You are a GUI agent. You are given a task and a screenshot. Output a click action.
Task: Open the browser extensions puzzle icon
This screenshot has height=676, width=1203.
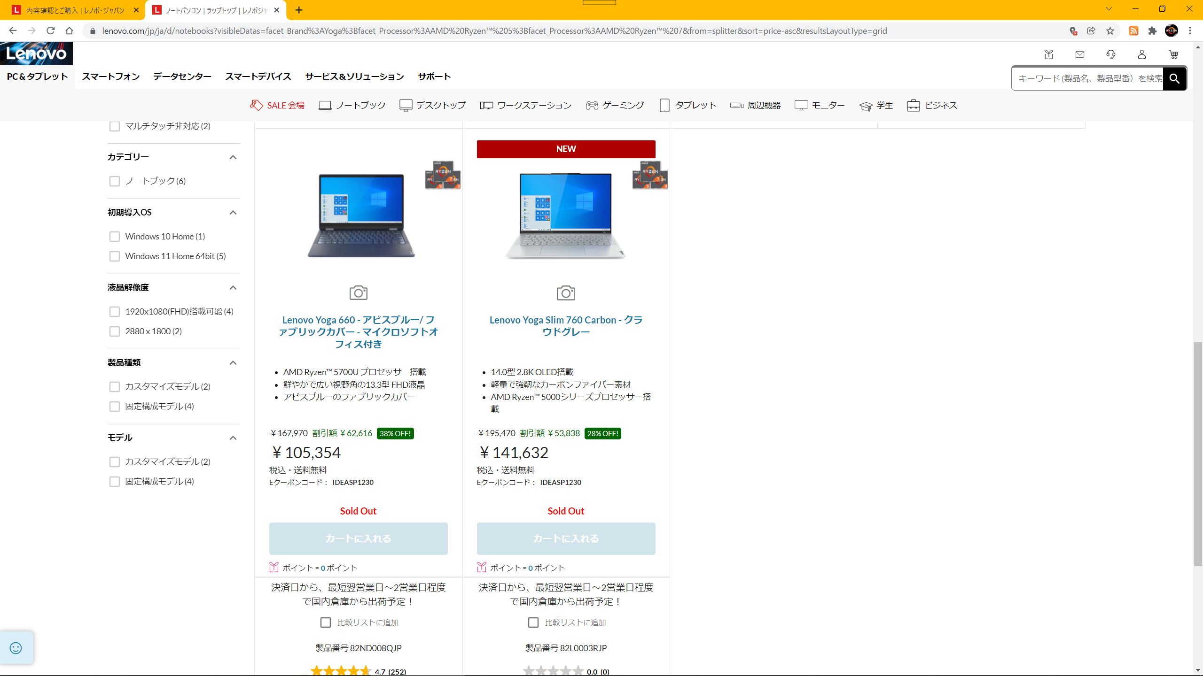click(1152, 31)
